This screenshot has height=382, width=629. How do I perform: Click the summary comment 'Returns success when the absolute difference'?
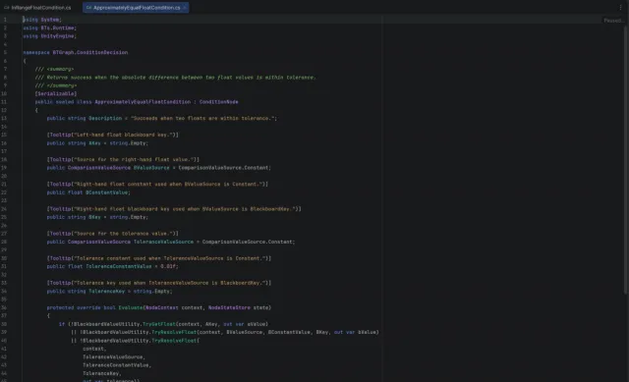point(113,78)
